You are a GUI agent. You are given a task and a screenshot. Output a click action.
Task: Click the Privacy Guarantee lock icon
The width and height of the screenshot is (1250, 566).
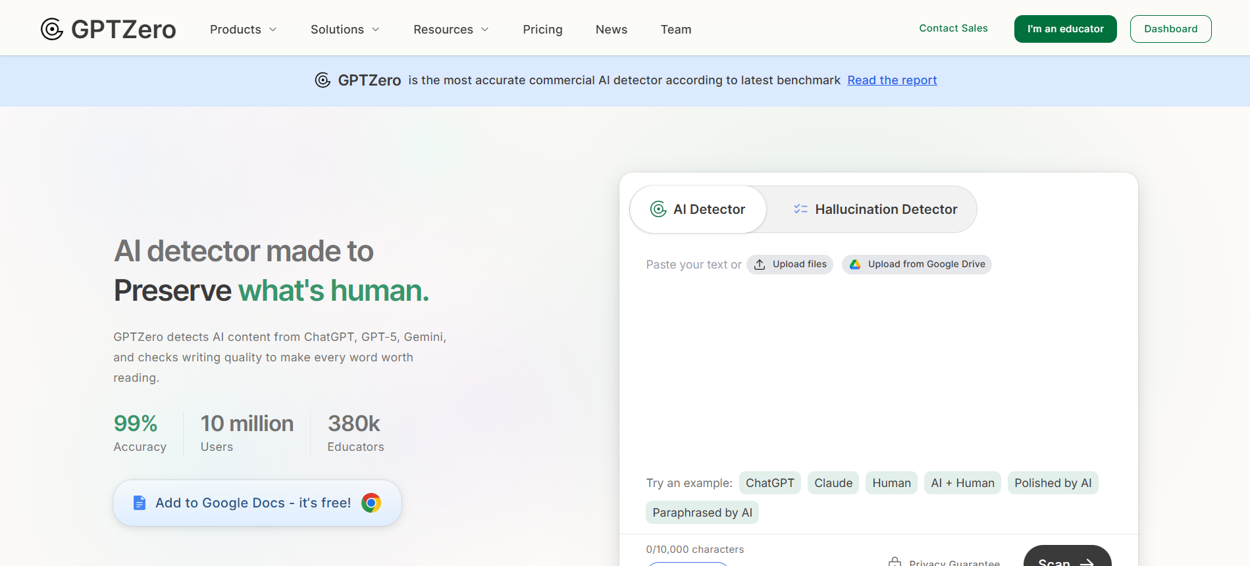coord(895,562)
